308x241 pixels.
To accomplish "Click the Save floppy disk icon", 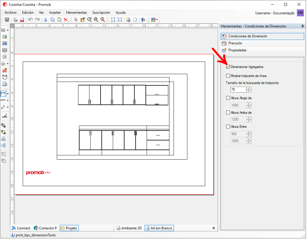I will click(x=7, y=20).
